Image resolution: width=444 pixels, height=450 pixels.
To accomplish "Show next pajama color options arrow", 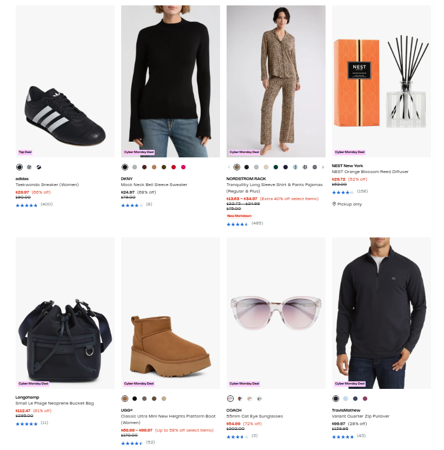I will [x=323, y=167].
